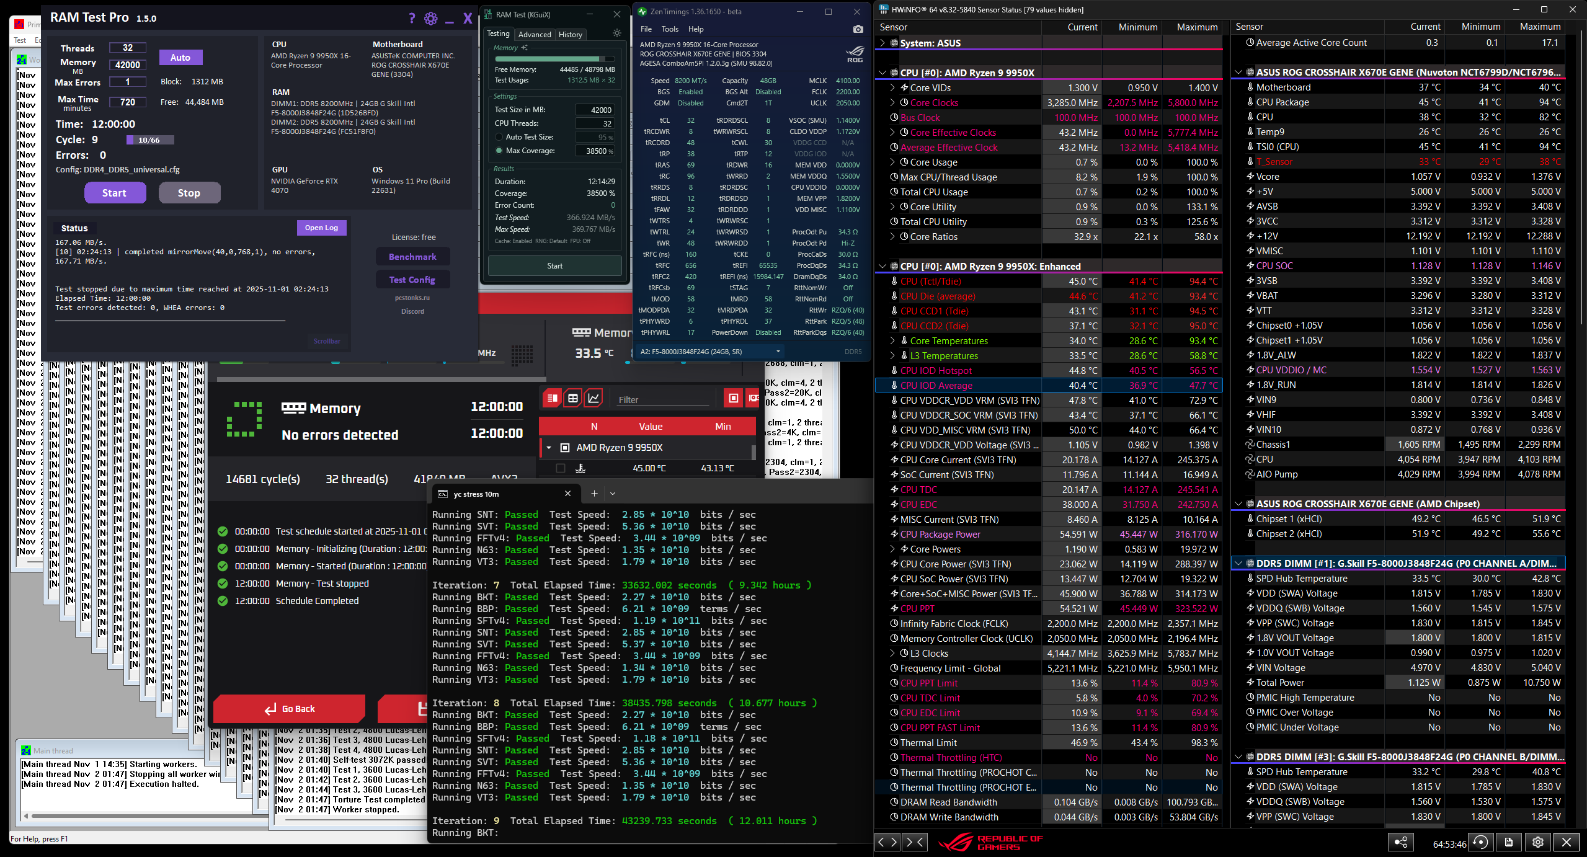Collapse the CPU [#0]: AMD Ryzen 9 9950X group
The width and height of the screenshot is (1587, 857).
pyautogui.click(x=882, y=73)
